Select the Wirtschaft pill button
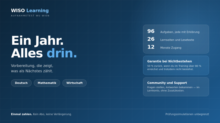220x123 pixels. pyautogui.click(x=75, y=83)
